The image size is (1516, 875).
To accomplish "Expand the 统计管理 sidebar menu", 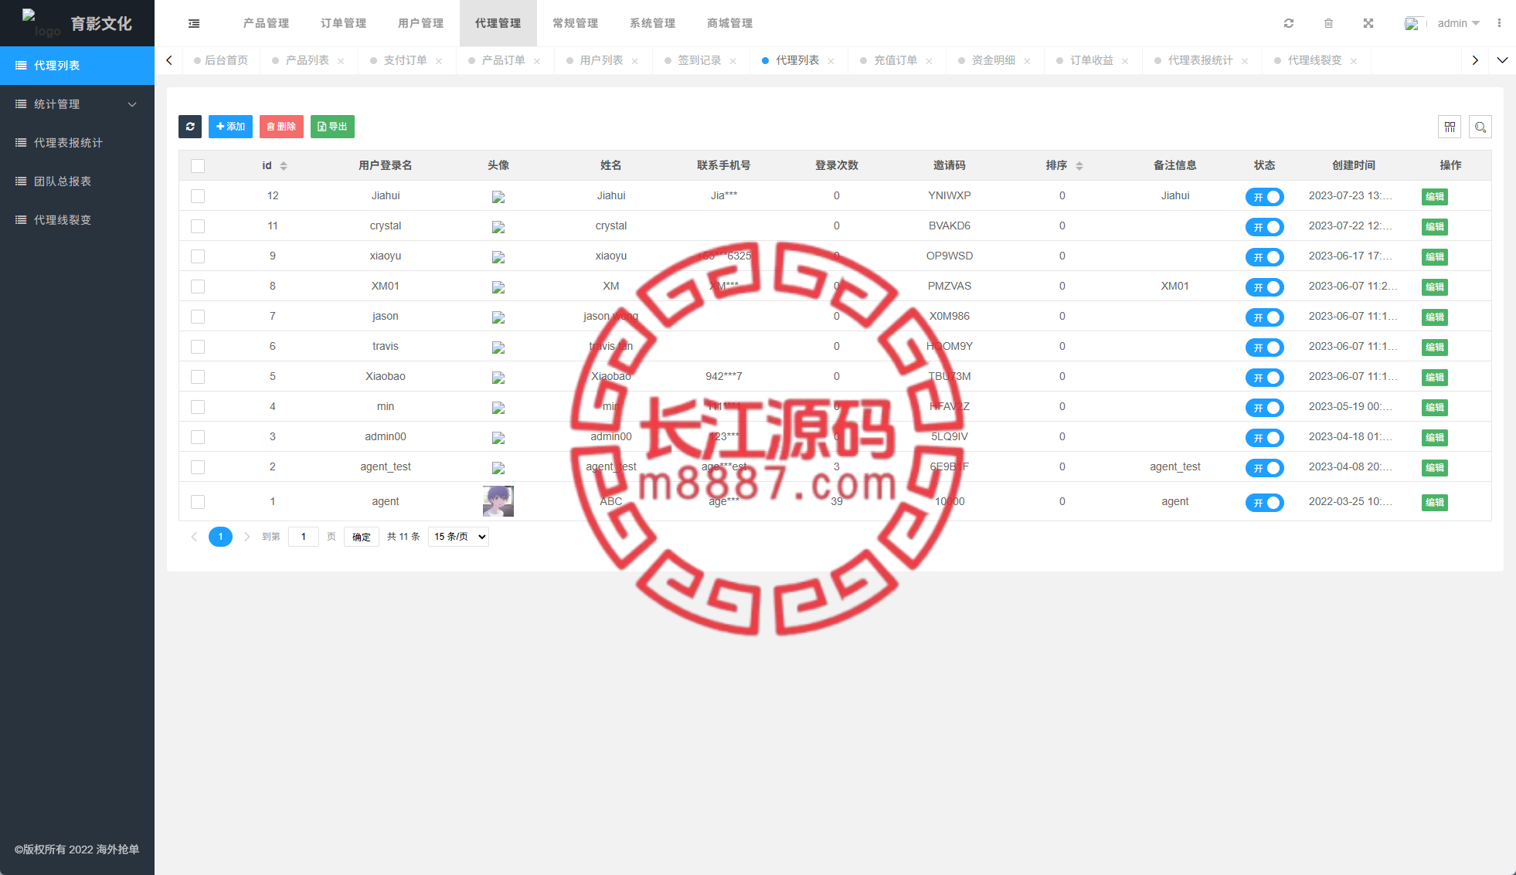I will (x=77, y=104).
